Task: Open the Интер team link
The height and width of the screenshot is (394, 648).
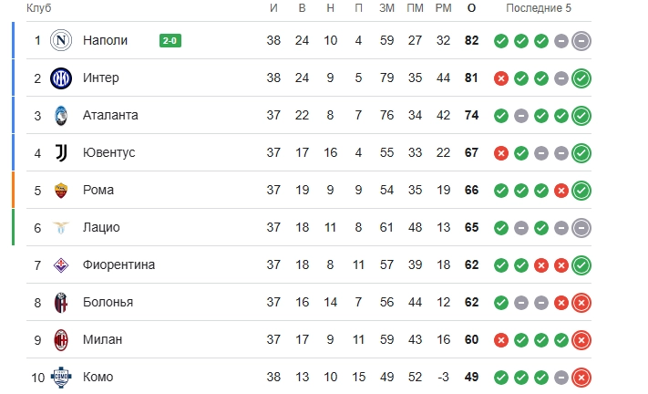Action: pos(101,78)
